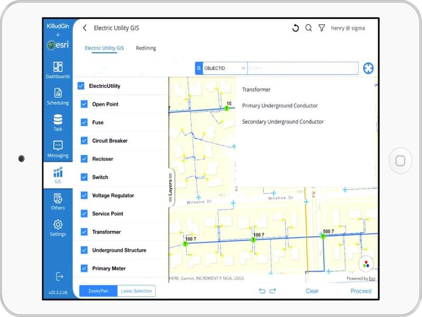The height and width of the screenshot is (317, 422).
Task: Click the Service Point layer label
Action: pos(108,213)
